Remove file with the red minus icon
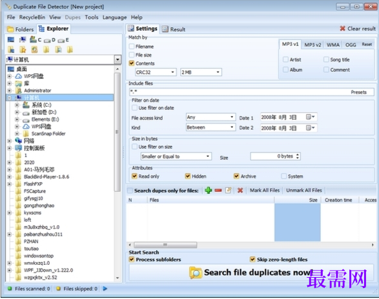 [x=218, y=191]
